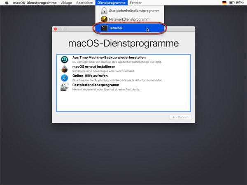Click the Safari compass icon

coord(65,78)
